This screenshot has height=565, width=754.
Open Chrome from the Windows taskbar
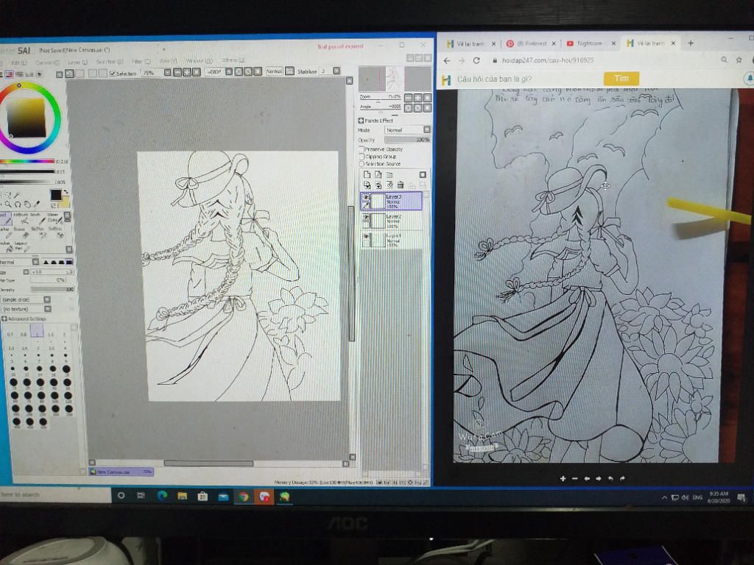[243, 497]
